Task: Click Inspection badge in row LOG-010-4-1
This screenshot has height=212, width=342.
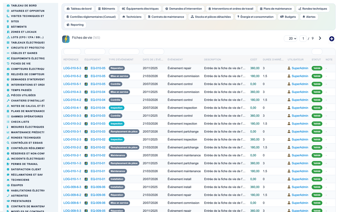Action: tap(117, 108)
